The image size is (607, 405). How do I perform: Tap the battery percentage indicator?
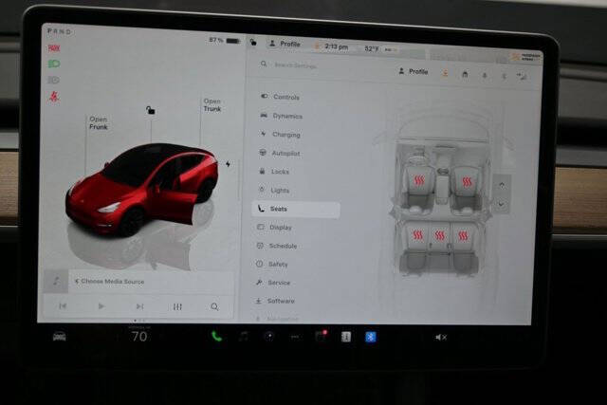tap(225, 40)
